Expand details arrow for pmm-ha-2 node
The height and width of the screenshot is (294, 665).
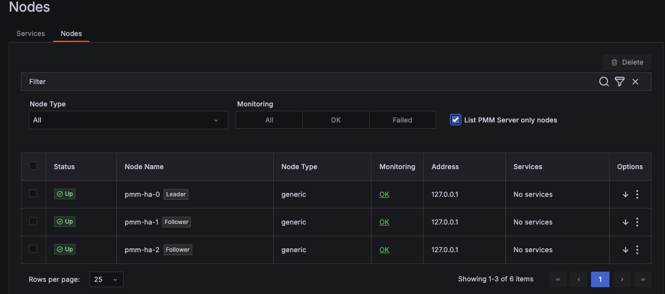coord(626,249)
